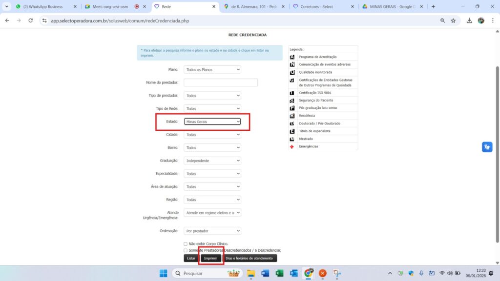Bookmark this page with the star icon

click(453, 20)
